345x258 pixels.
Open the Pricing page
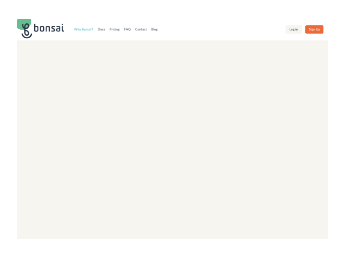114,29
